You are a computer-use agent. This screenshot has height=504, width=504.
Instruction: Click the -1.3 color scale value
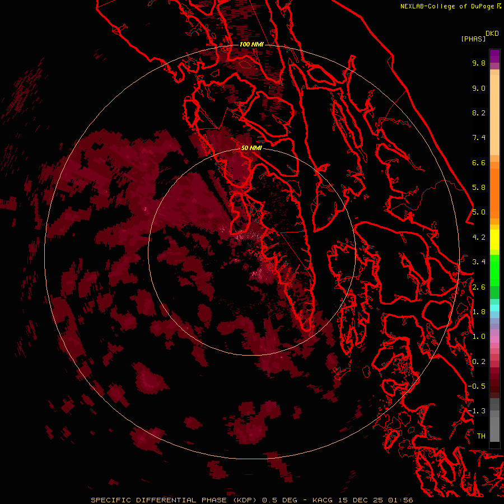(477, 411)
